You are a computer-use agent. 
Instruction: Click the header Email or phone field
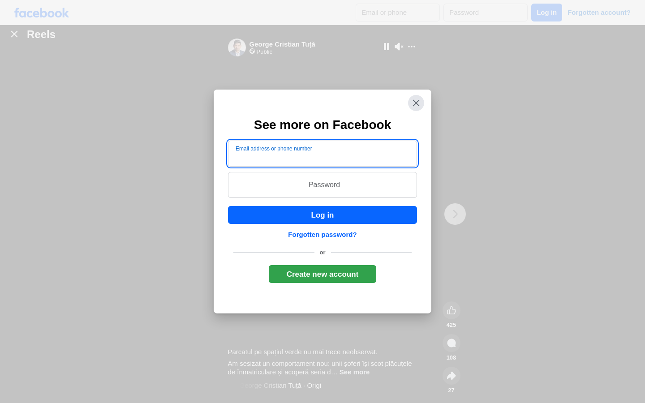pyautogui.click(x=398, y=13)
